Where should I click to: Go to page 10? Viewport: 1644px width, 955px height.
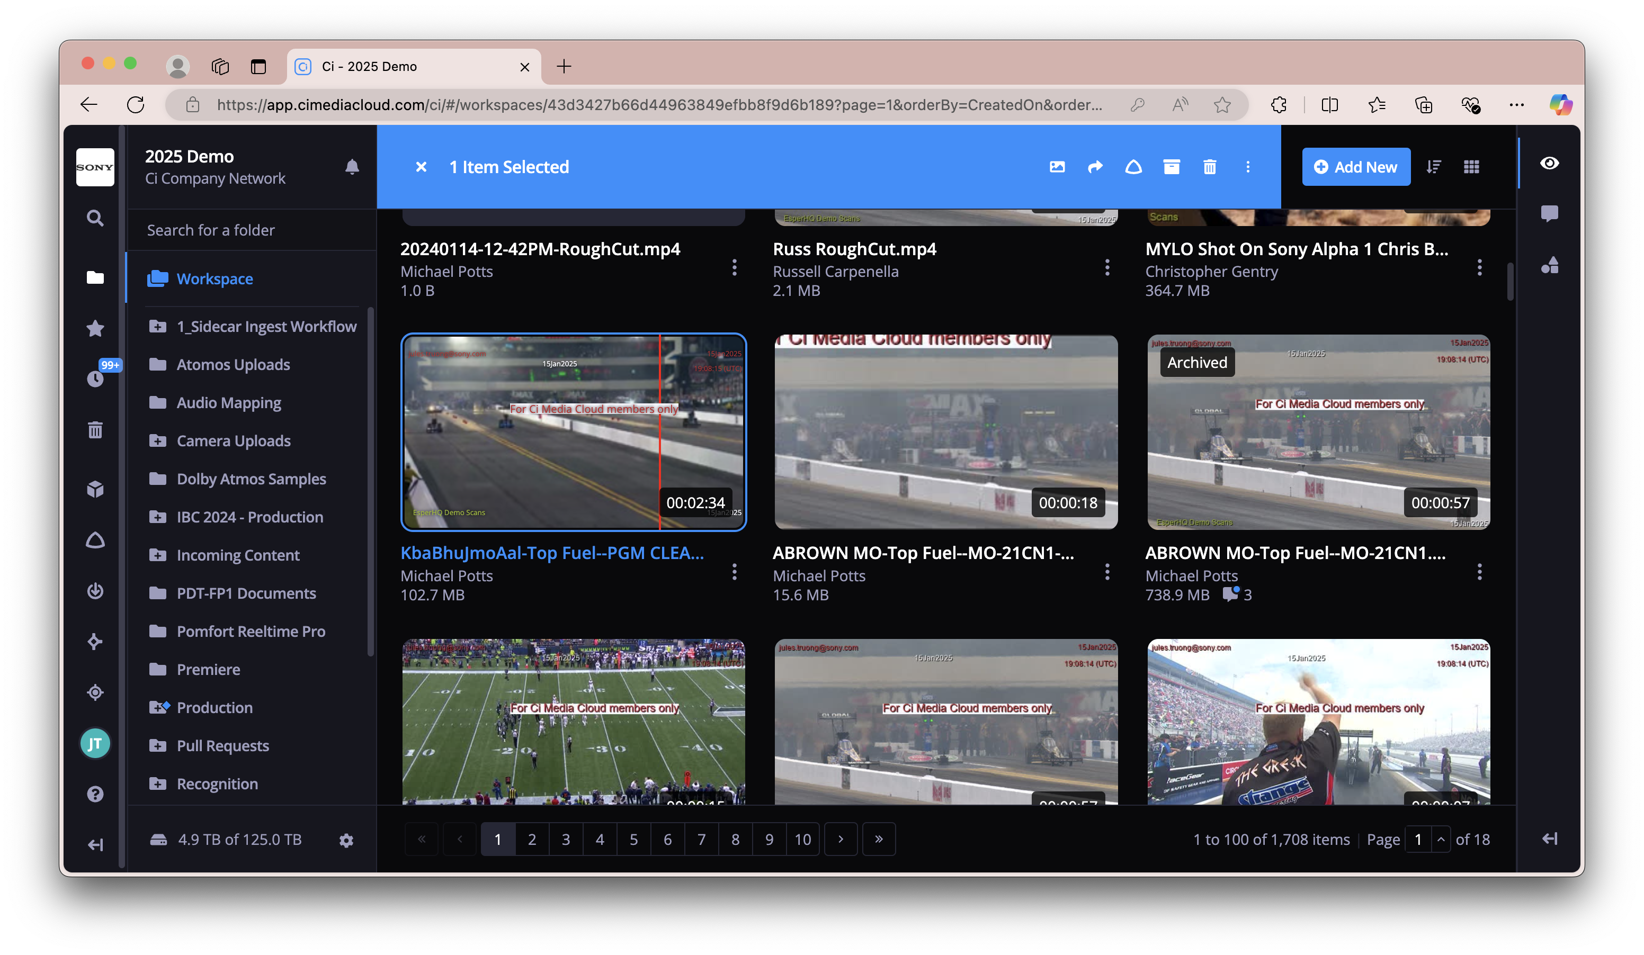[x=802, y=840]
